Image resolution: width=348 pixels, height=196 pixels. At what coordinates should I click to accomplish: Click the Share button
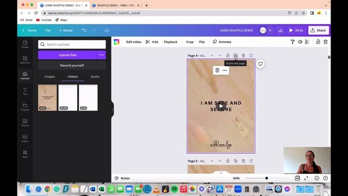[x=319, y=30]
